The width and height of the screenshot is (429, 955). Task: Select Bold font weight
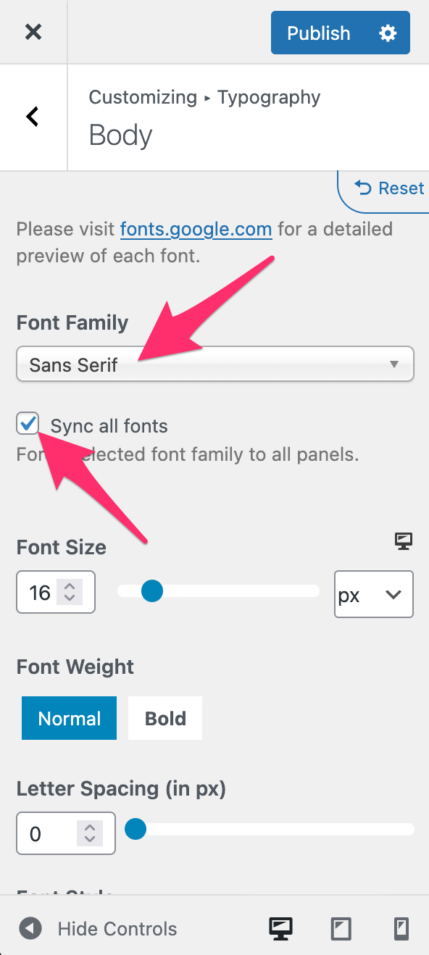(x=165, y=719)
